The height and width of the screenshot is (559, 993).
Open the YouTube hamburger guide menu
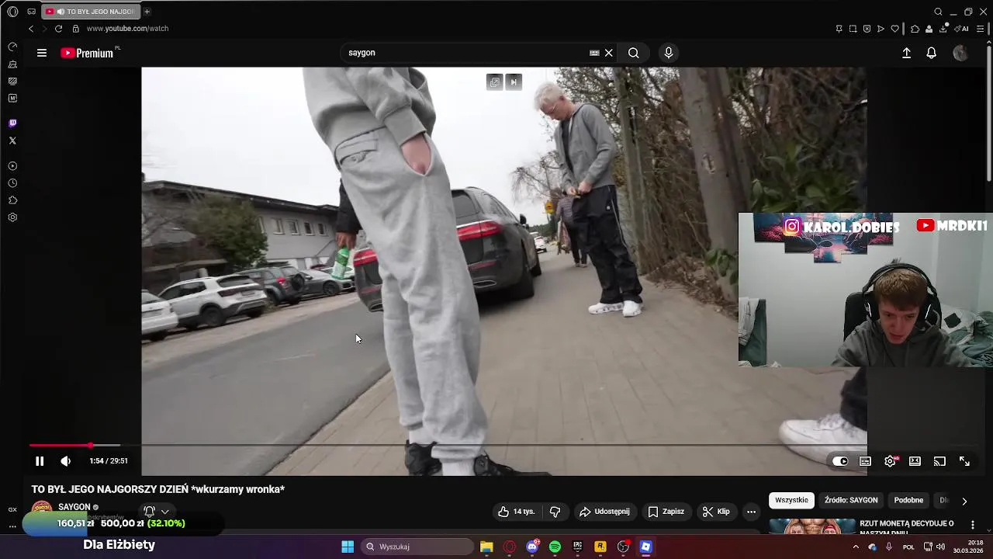[42, 53]
